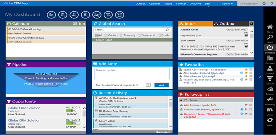Click the add pipeline funnel toolbar icon
Viewport: 276px width, 135px height.
[x=108, y=15]
